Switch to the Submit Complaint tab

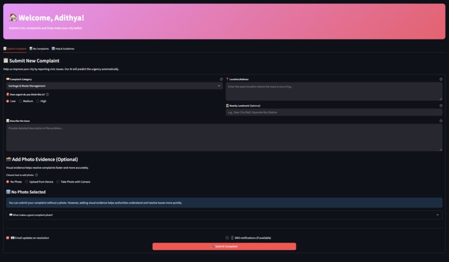click(x=15, y=48)
